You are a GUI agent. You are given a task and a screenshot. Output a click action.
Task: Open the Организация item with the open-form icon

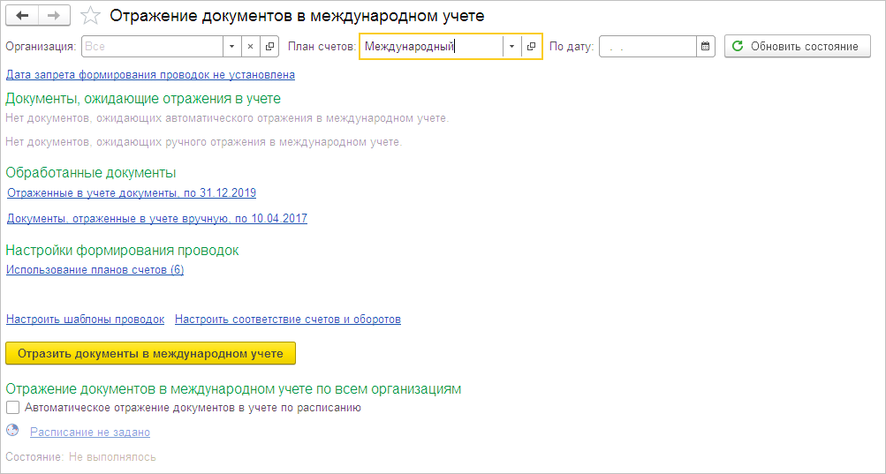(x=269, y=47)
